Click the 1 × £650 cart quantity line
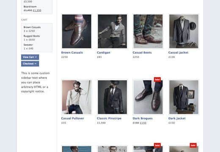Image resolution: width=220 pixels, height=152 pixels. click(x=29, y=40)
